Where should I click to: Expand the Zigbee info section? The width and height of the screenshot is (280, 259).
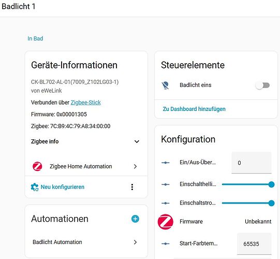click(137, 141)
